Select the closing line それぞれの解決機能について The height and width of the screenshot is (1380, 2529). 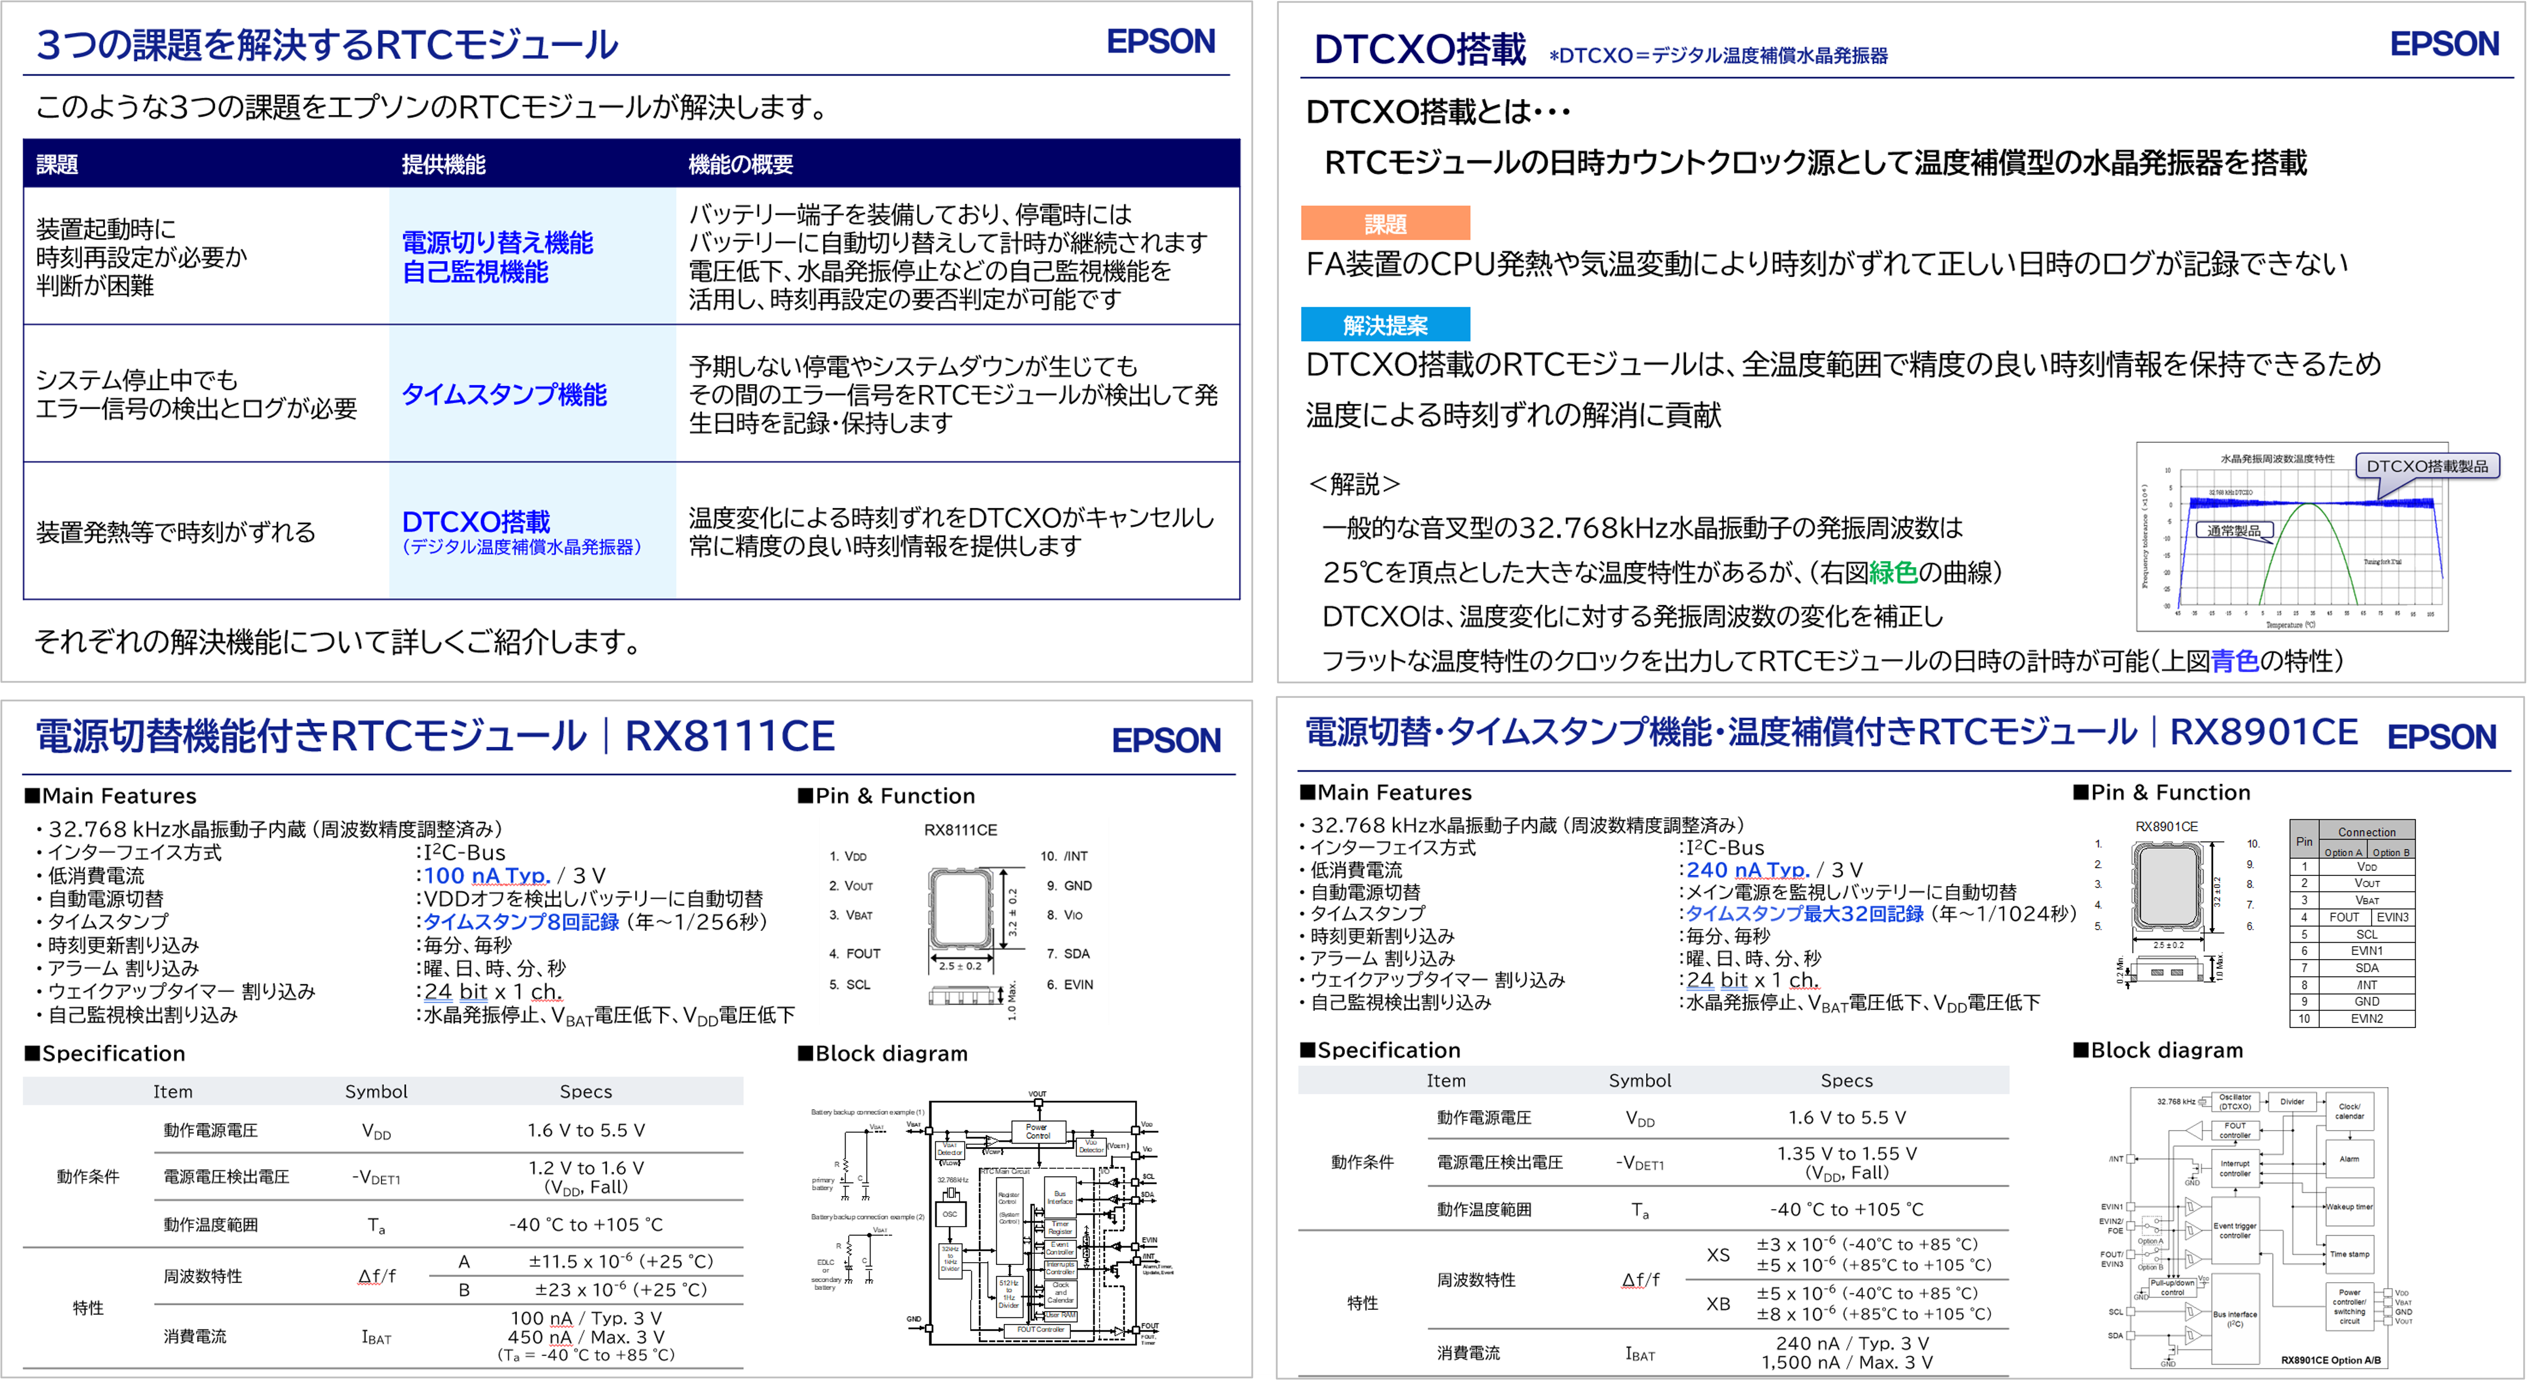[x=339, y=643]
